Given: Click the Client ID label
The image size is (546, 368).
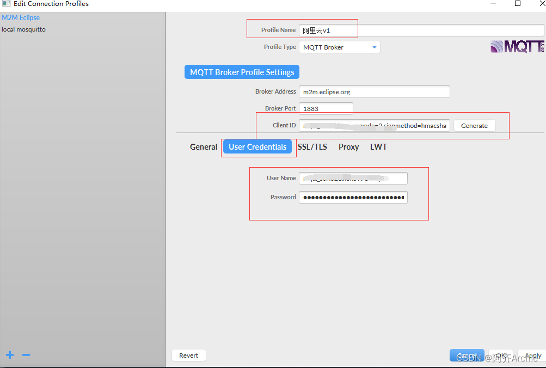Looking at the screenshot, I should click(x=284, y=125).
